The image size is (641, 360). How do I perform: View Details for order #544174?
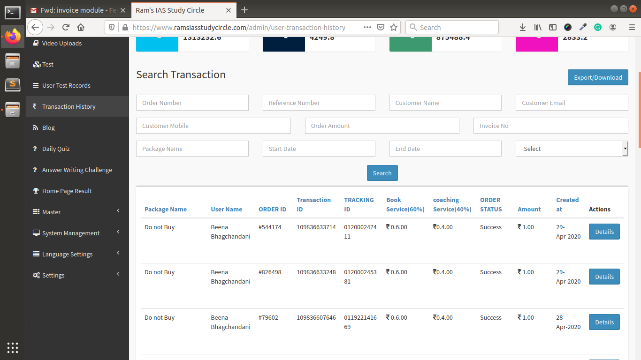point(604,232)
